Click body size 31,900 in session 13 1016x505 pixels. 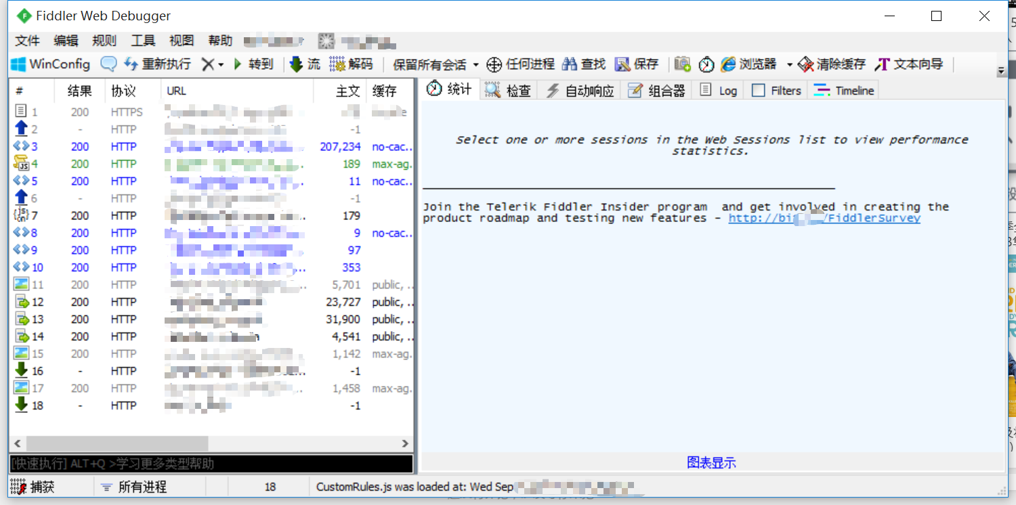pyautogui.click(x=343, y=319)
